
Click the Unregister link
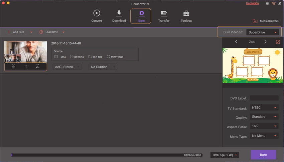point(253,3)
